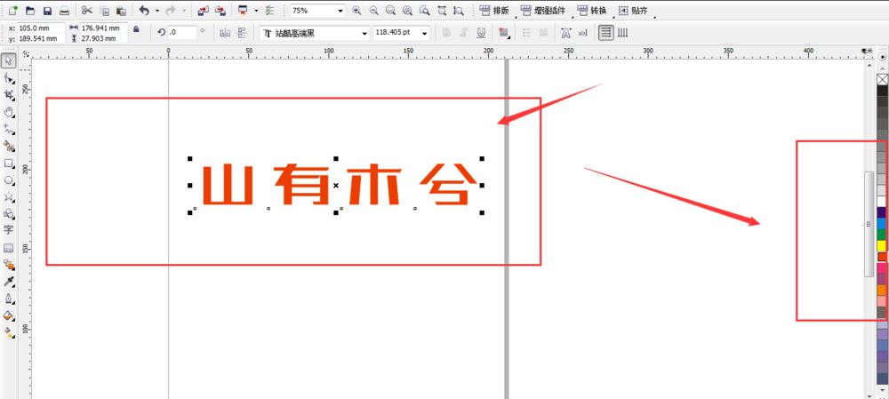
Task: Select the Fill bucket tool
Action: point(9,315)
